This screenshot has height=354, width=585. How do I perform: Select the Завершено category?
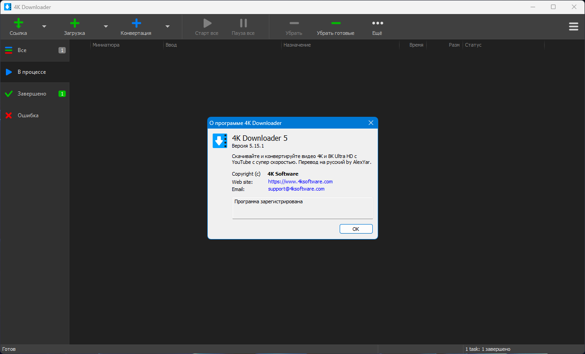point(35,94)
